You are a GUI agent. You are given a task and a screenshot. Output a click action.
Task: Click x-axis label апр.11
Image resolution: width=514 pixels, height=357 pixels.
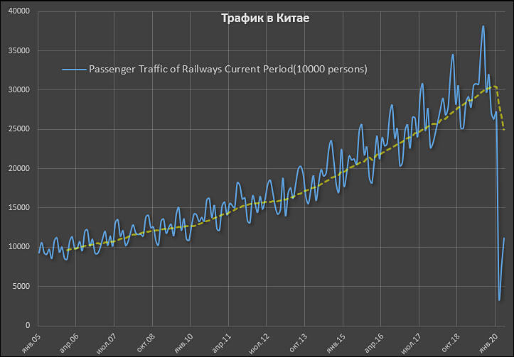click(x=222, y=343)
